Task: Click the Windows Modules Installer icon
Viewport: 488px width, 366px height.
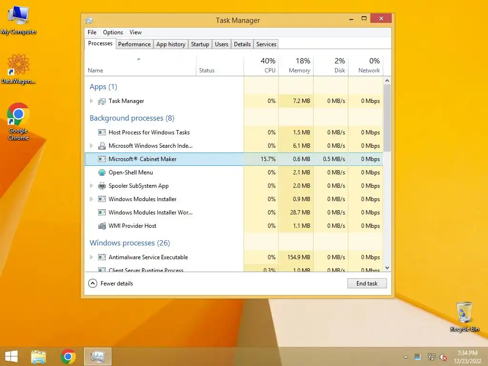Action: pos(102,199)
